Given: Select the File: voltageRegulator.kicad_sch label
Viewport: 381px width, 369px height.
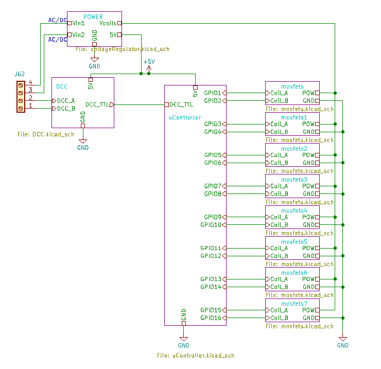Looking at the screenshot, I should tap(122, 49).
